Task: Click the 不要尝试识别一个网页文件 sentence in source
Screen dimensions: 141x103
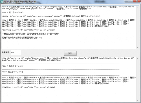Action: (30, 34)
